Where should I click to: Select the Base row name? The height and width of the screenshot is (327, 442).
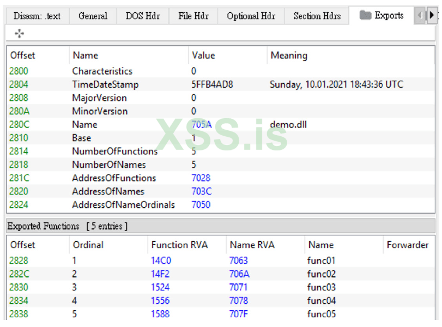click(x=81, y=138)
